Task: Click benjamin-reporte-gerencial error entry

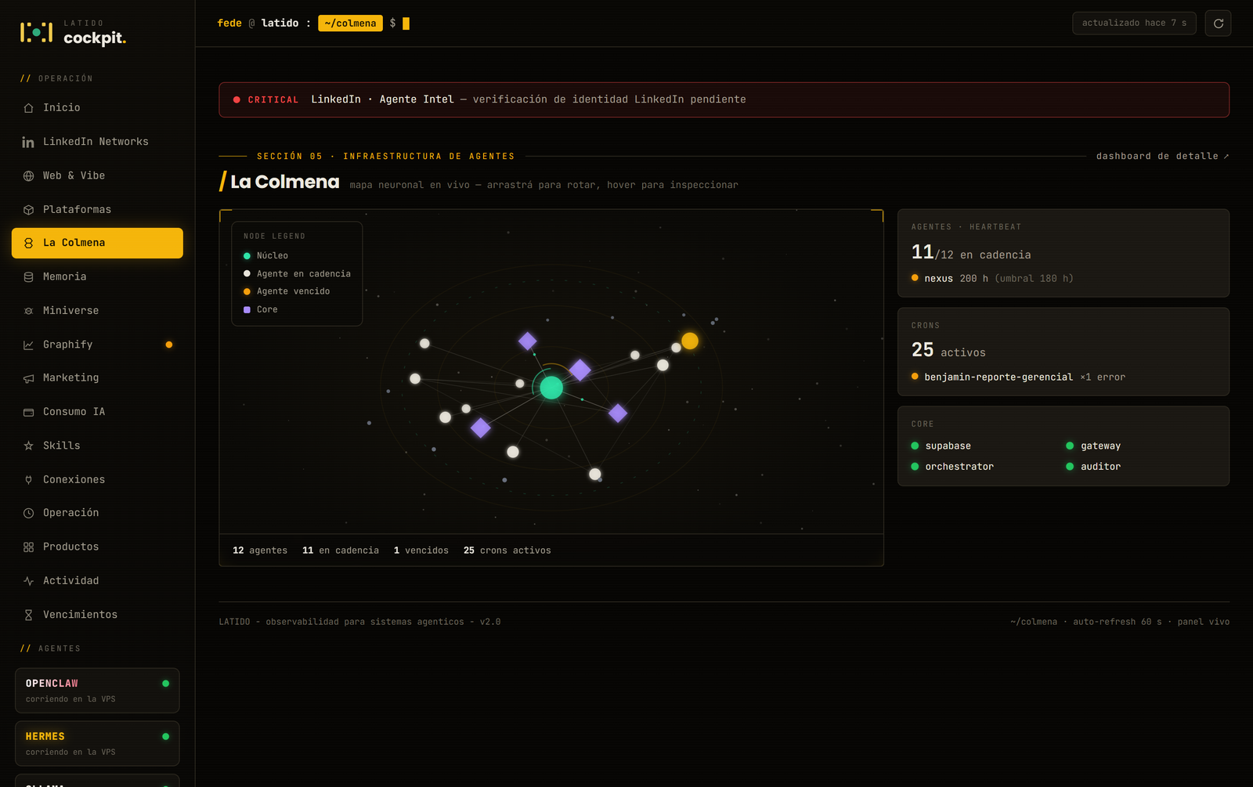Action: tap(1018, 377)
